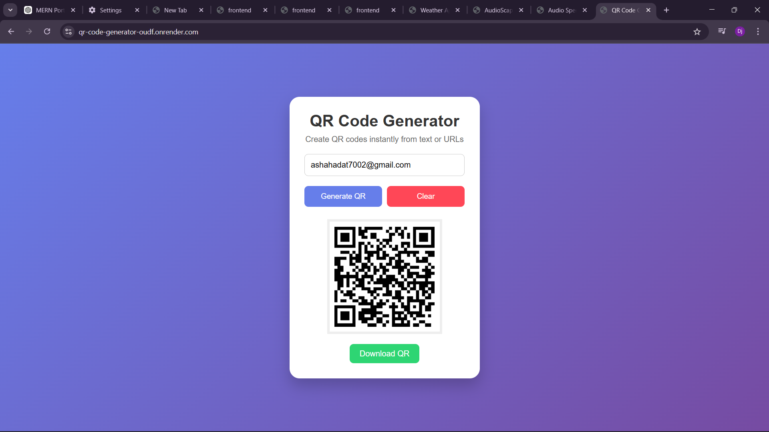Close the active QR Code tab

tap(648, 10)
